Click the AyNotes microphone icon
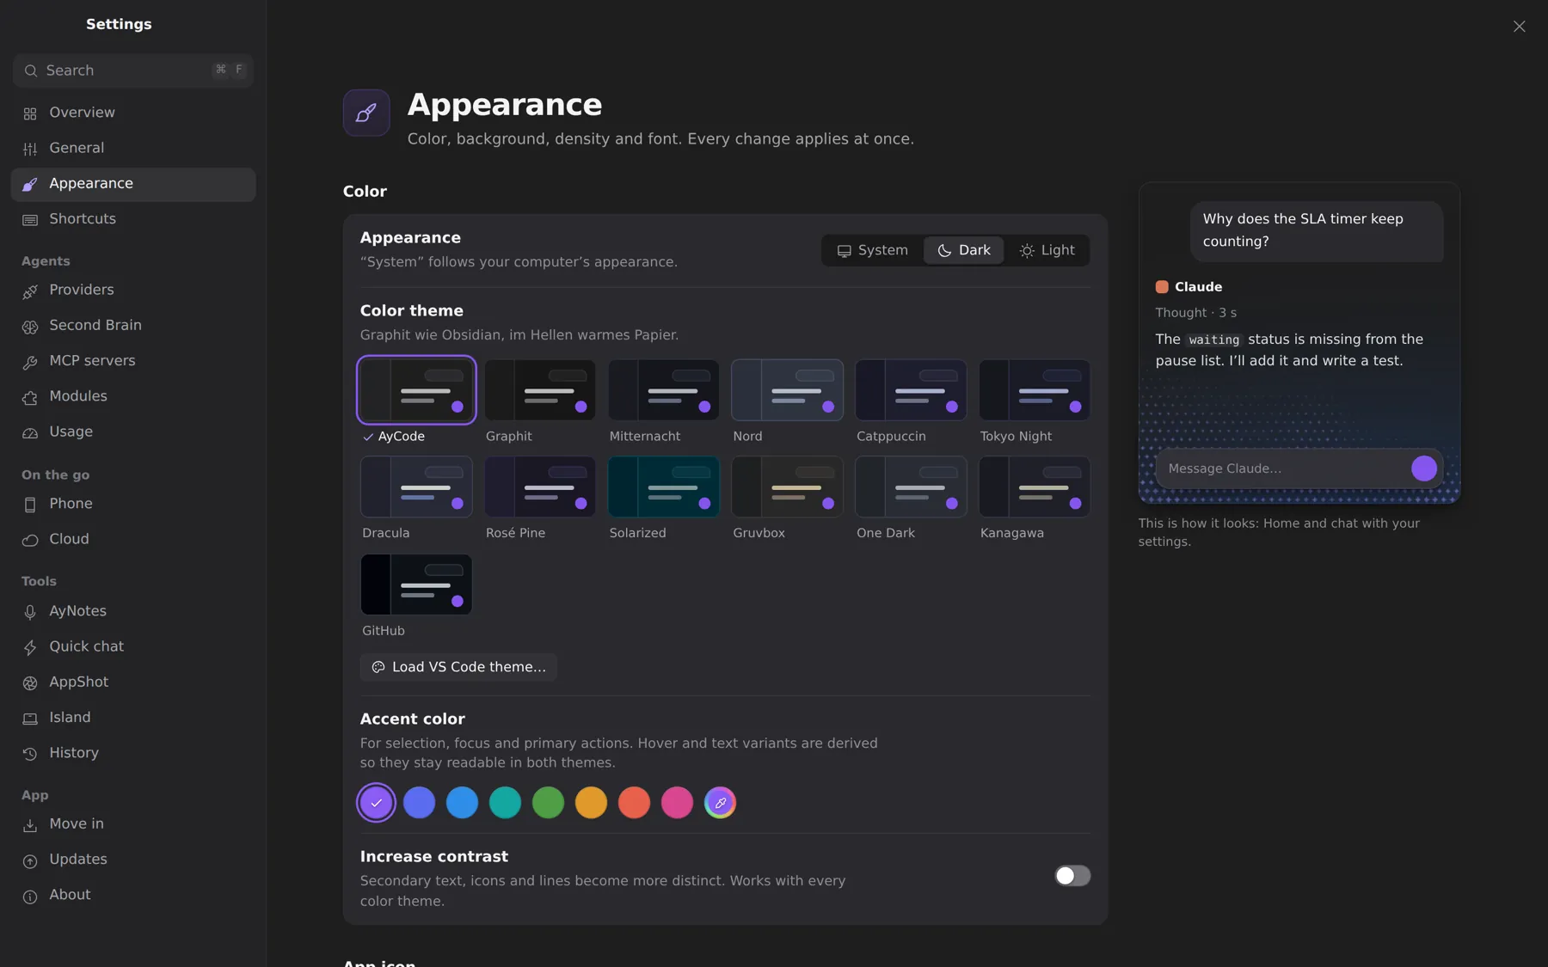Image resolution: width=1548 pixels, height=967 pixels. pos(30,612)
